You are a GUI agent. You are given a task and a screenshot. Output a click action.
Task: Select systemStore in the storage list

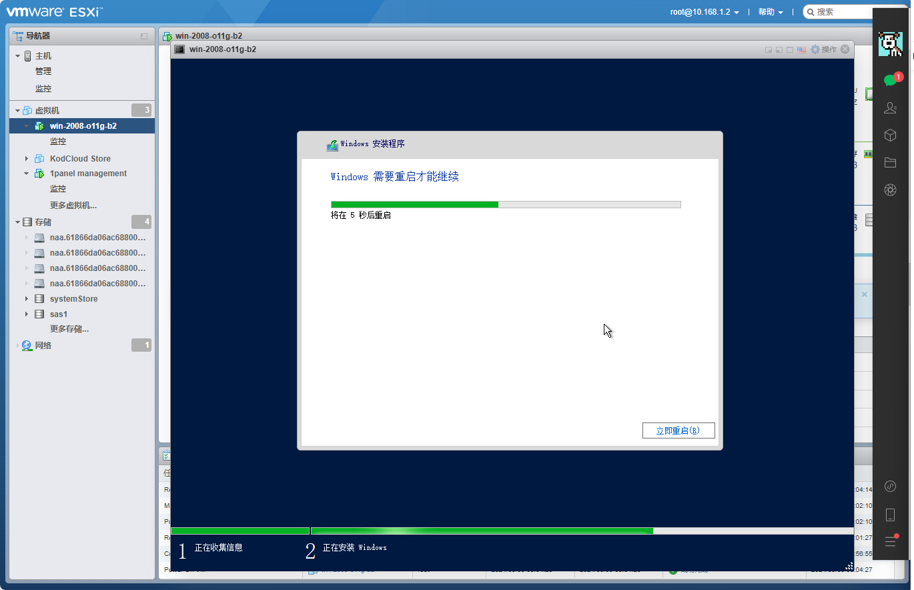click(74, 299)
